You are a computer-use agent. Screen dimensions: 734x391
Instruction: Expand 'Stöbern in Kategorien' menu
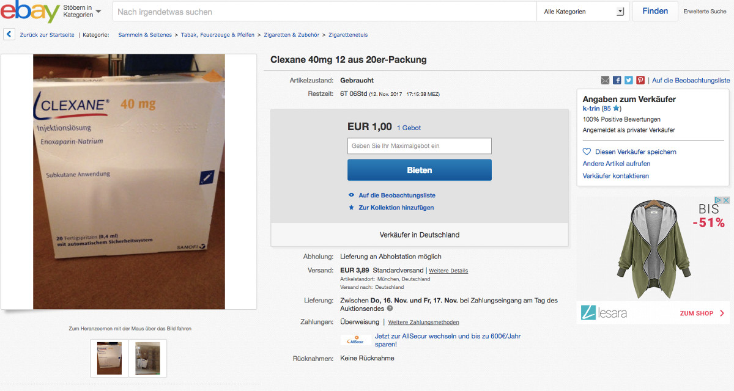click(x=82, y=11)
